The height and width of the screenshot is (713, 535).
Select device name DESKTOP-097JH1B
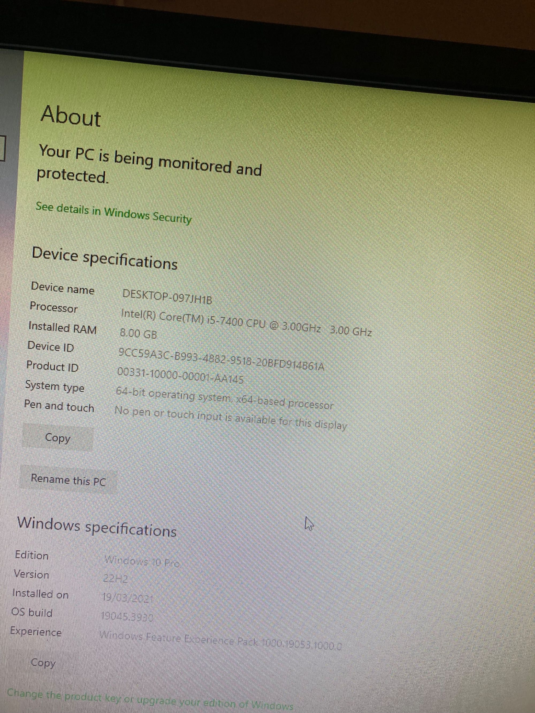coord(167,297)
